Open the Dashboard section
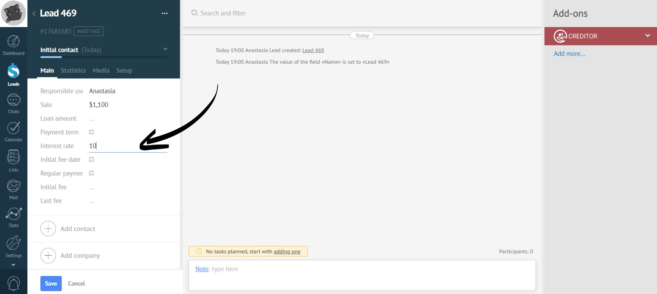657x294 pixels. click(x=13, y=45)
